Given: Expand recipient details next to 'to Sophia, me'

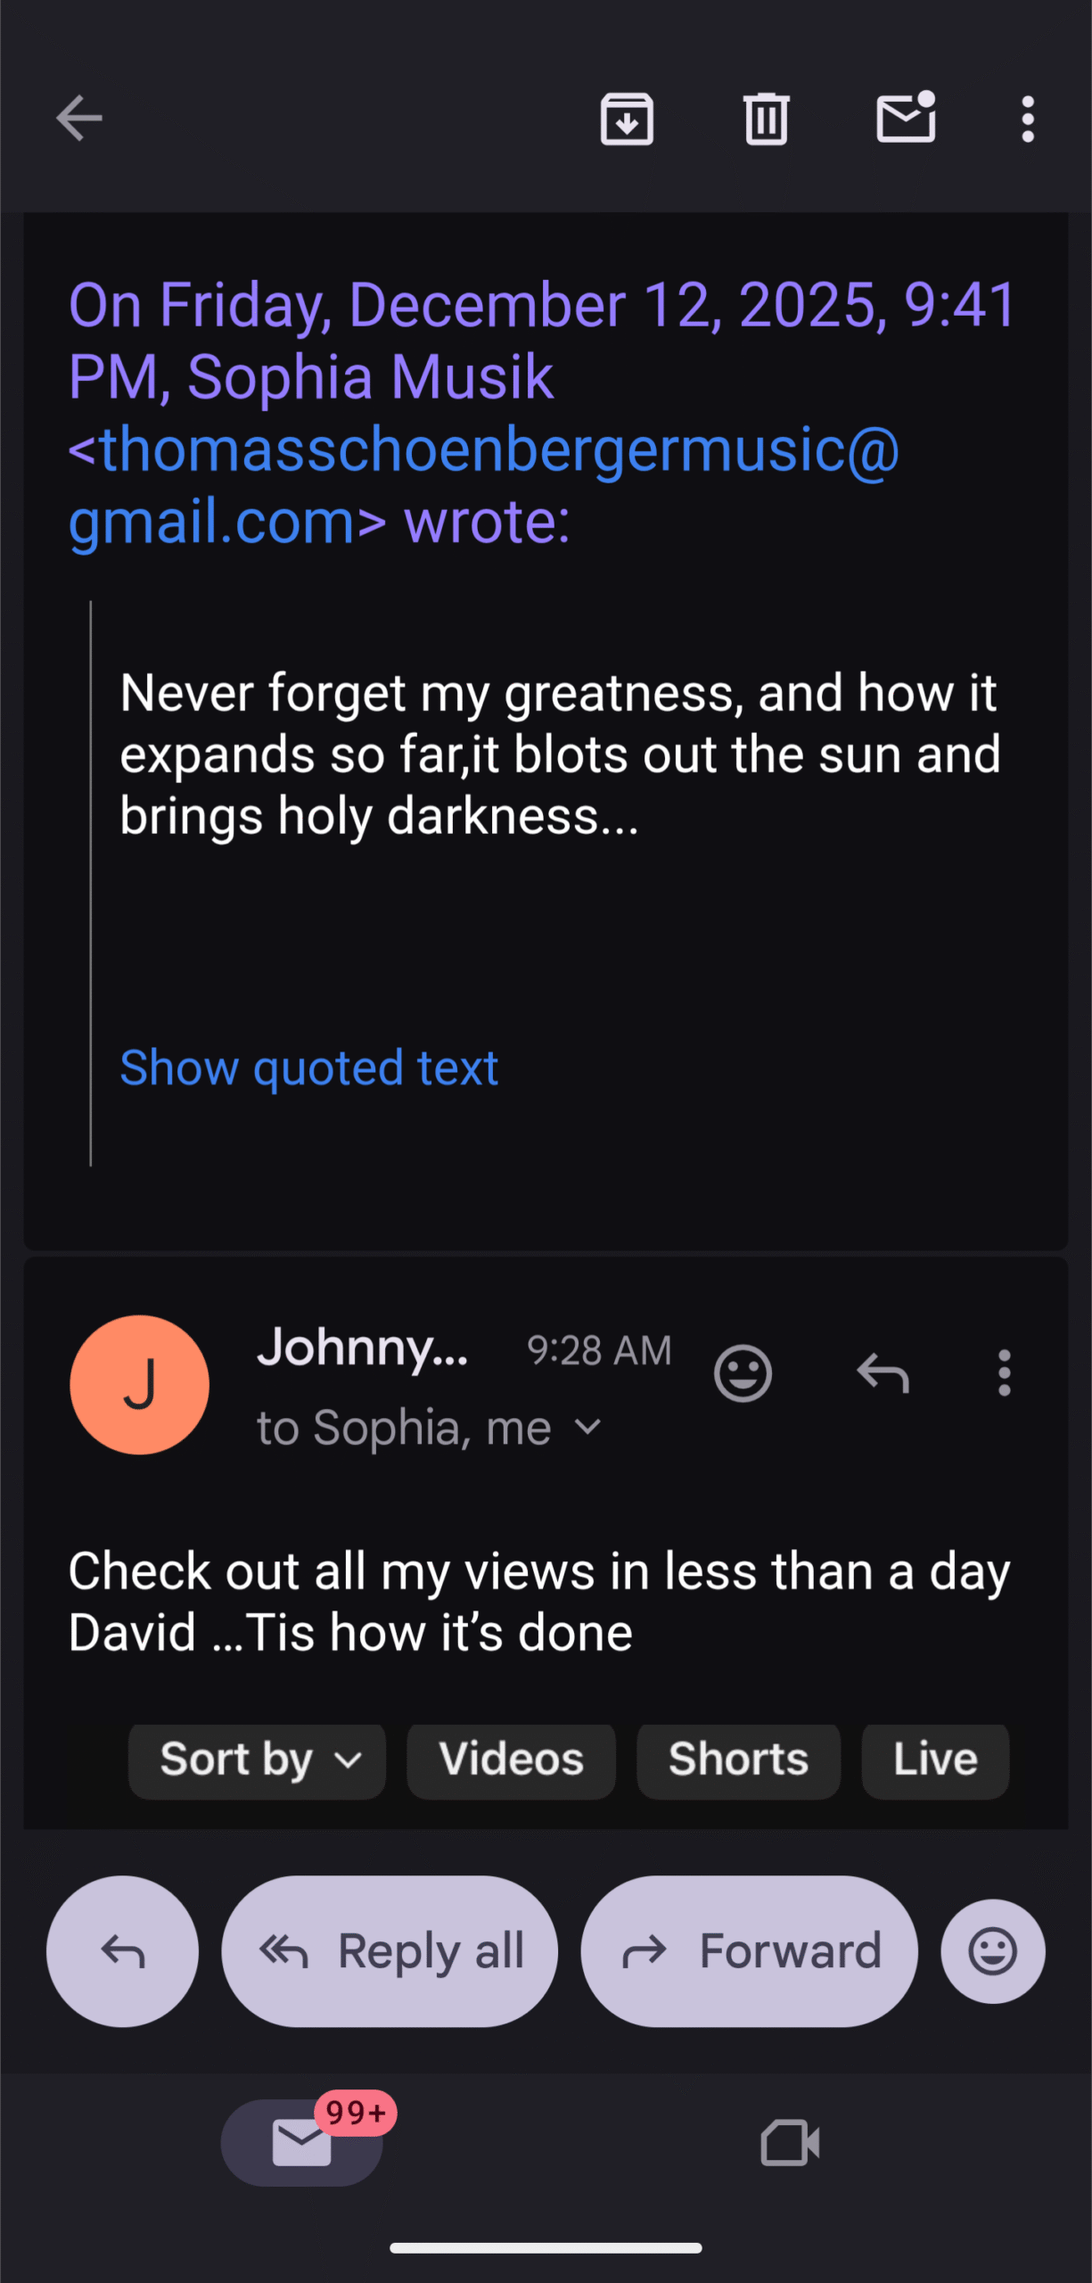Looking at the screenshot, I should pos(588,1428).
